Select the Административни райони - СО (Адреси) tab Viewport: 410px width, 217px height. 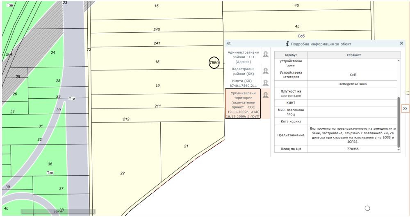coord(243,57)
